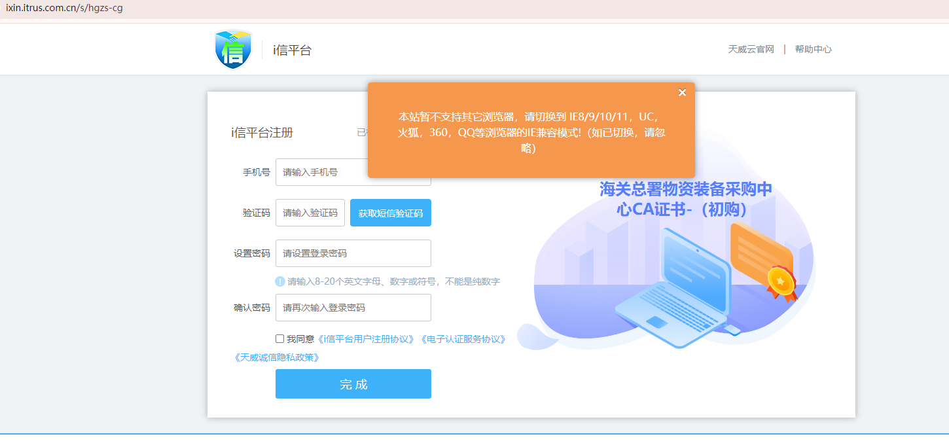Click the browser address bar URL
949x447 pixels.
click(x=64, y=9)
